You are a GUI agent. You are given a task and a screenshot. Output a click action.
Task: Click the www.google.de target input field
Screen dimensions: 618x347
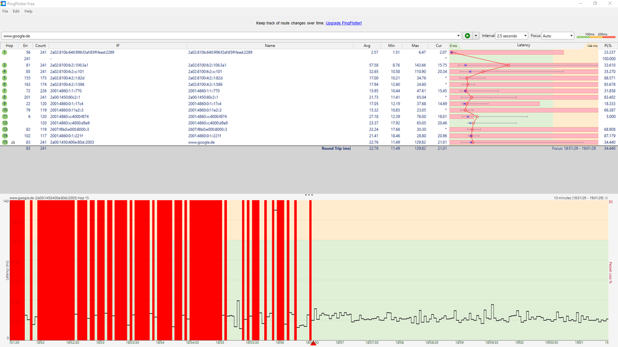pyautogui.click(x=229, y=36)
